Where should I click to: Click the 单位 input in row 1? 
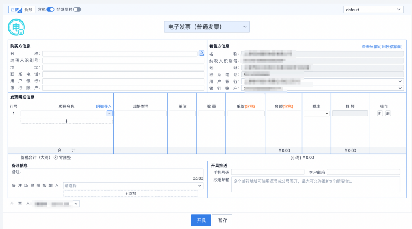coord(182,114)
